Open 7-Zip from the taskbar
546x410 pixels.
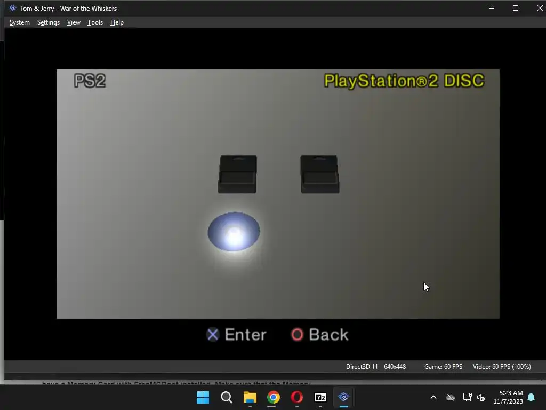pyautogui.click(x=320, y=397)
